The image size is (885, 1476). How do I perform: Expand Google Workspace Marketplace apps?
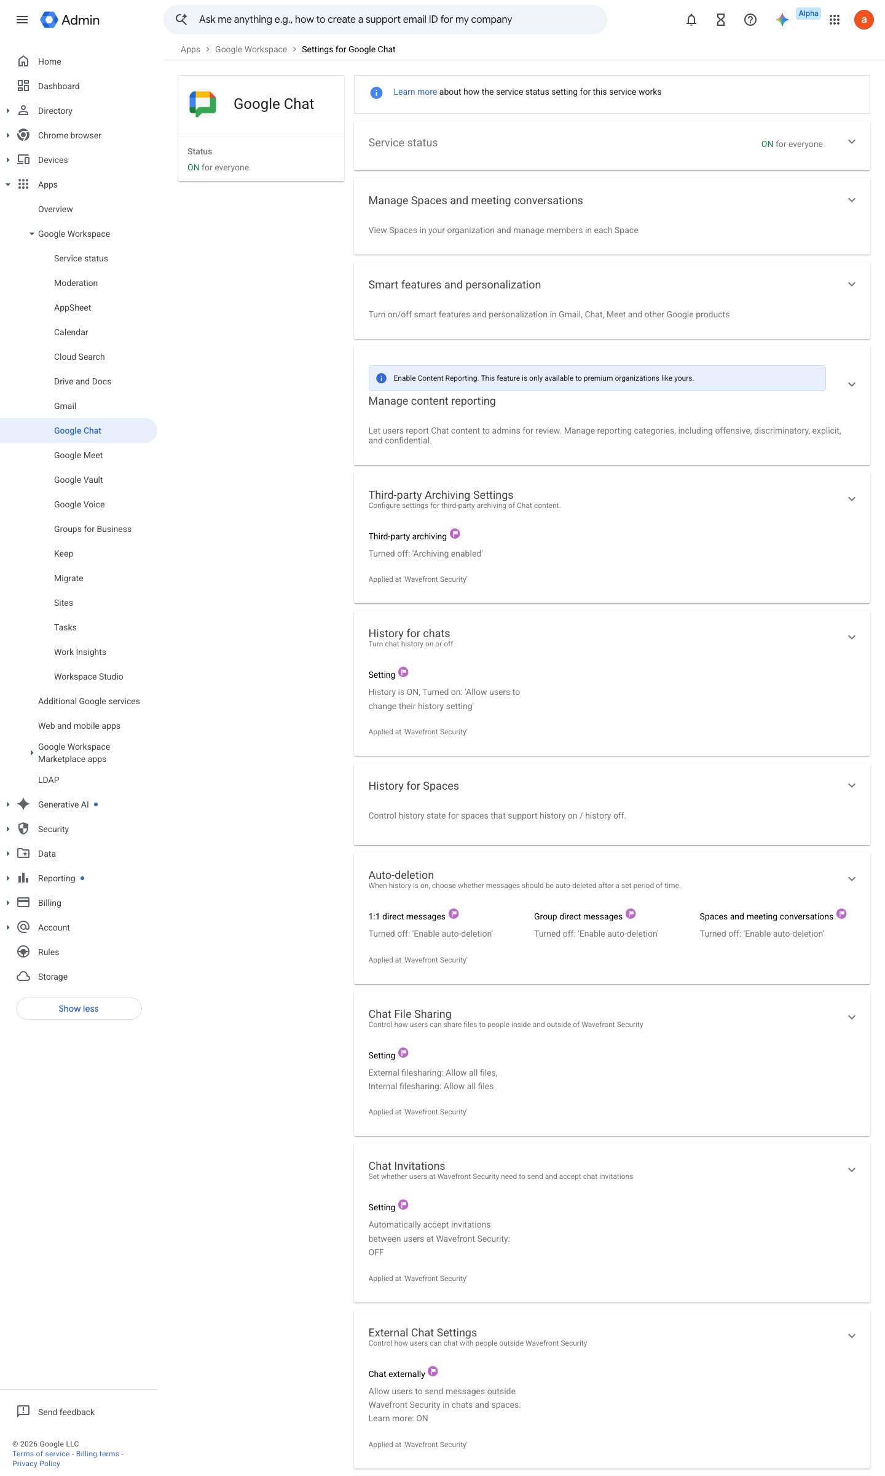click(x=32, y=753)
